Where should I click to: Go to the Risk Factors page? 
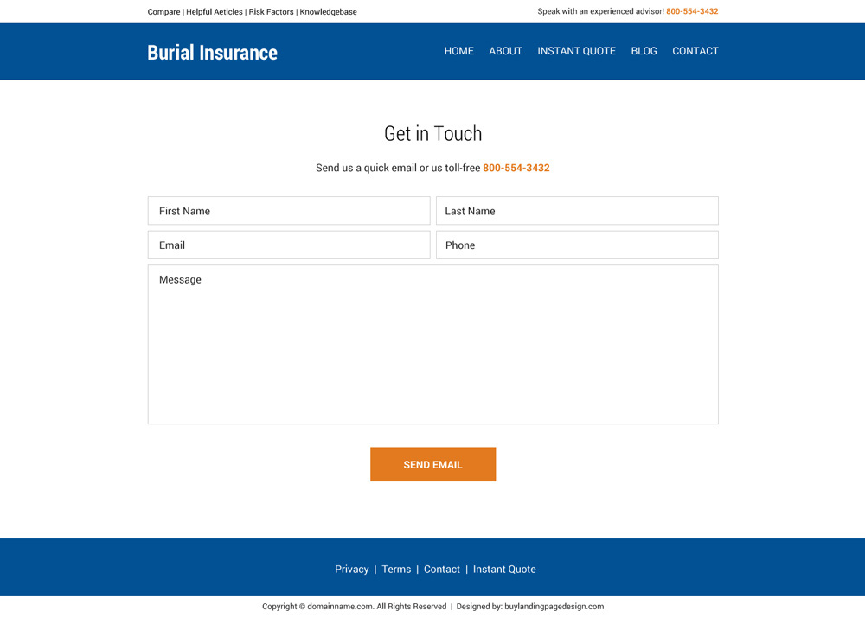271,12
